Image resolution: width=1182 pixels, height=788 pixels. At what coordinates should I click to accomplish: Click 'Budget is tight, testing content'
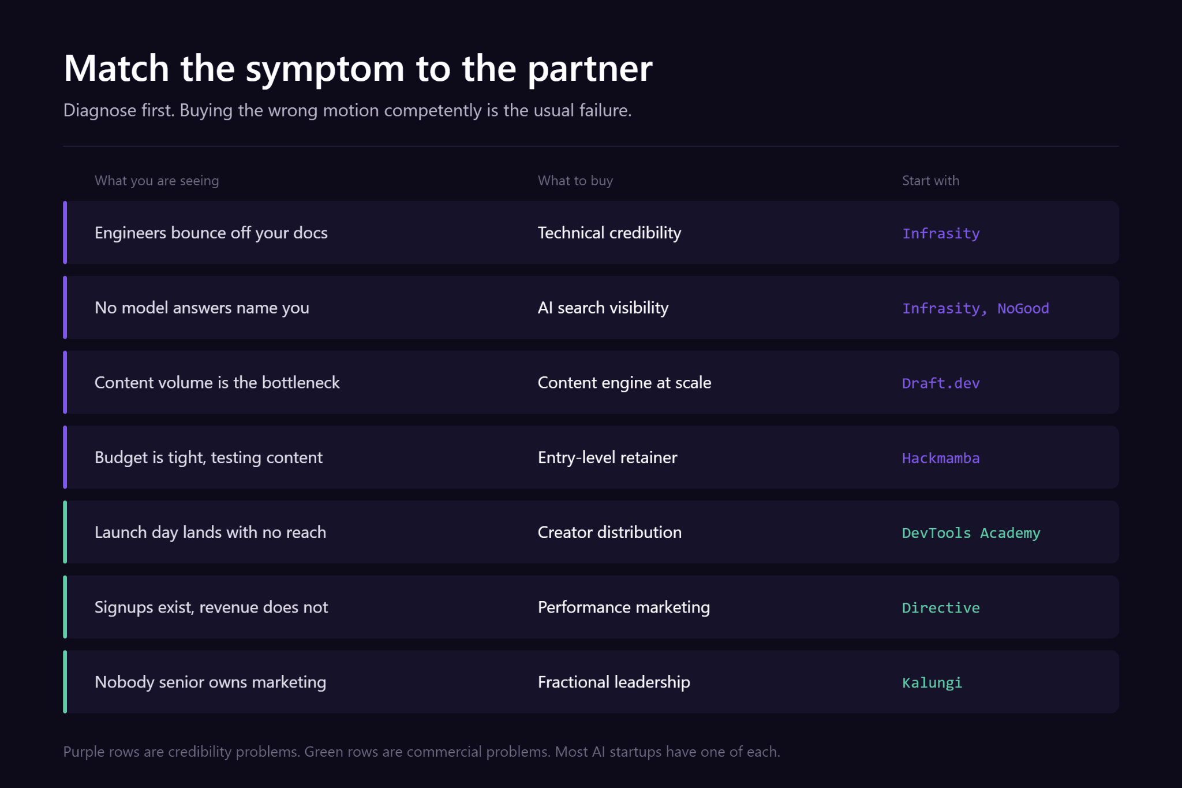point(208,457)
